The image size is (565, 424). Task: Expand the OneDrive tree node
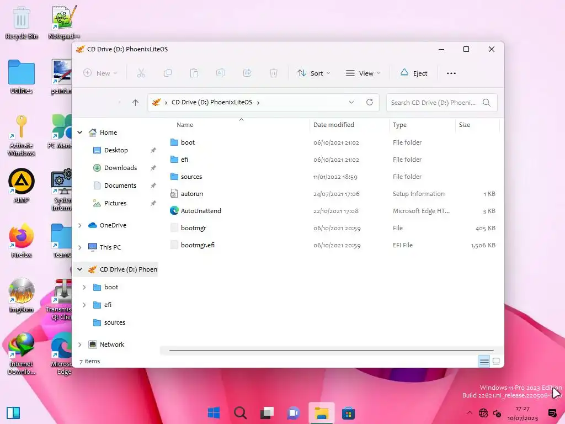(79, 225)
